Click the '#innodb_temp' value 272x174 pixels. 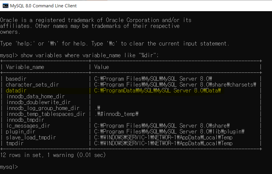[x=116, y=114]
